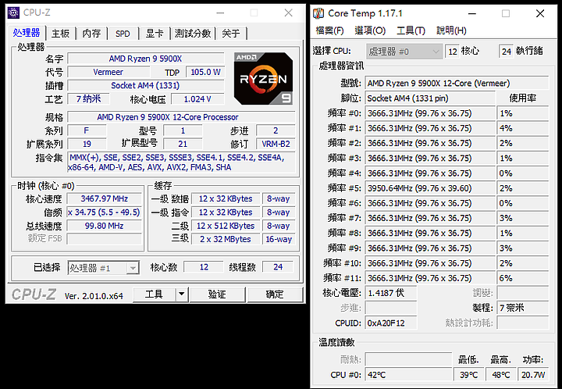Open the 主板 tab in CPU-Z
562x389 pixels.
coord(60,34)
